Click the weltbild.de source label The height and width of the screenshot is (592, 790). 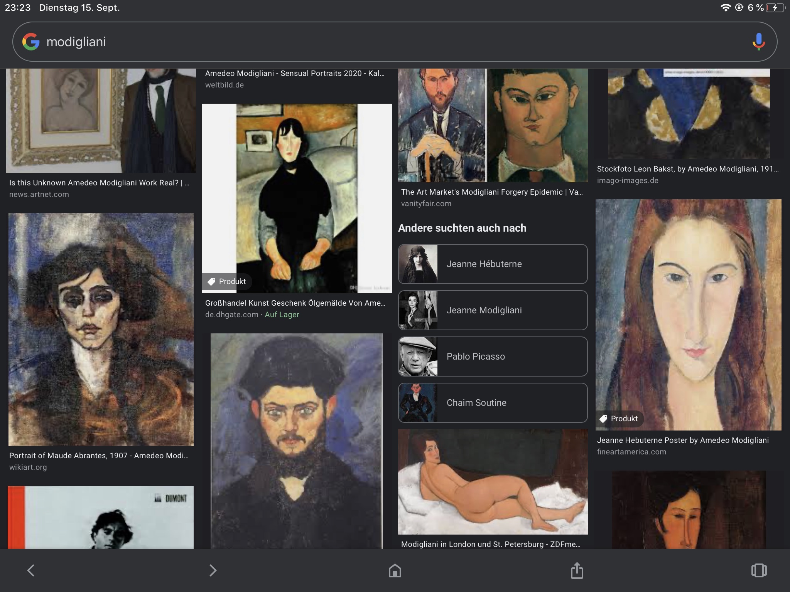click(225, 85)
